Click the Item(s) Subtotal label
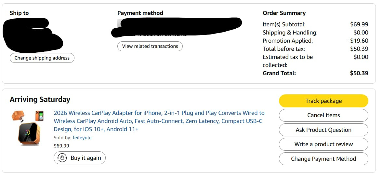The height and width of the screenshot is (179, 382). (x=284, y=24)
